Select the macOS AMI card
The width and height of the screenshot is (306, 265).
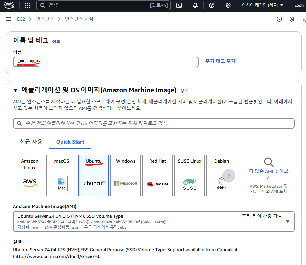pos(62,176)
